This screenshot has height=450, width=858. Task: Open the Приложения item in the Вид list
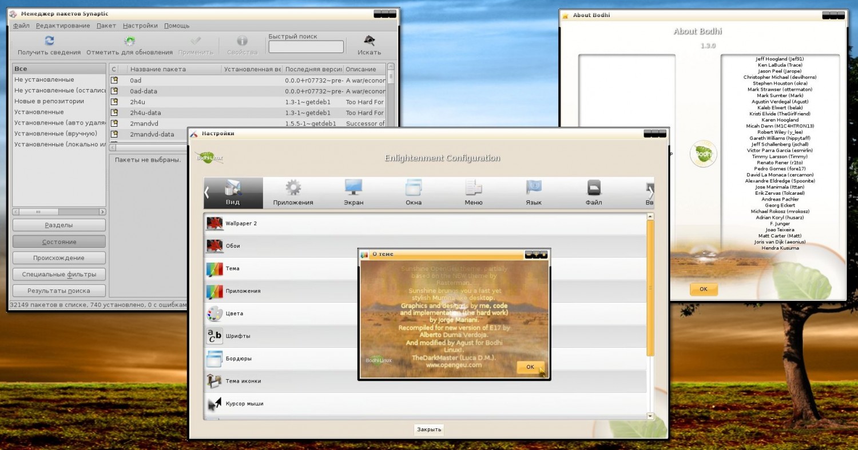(x=425, y=291)
